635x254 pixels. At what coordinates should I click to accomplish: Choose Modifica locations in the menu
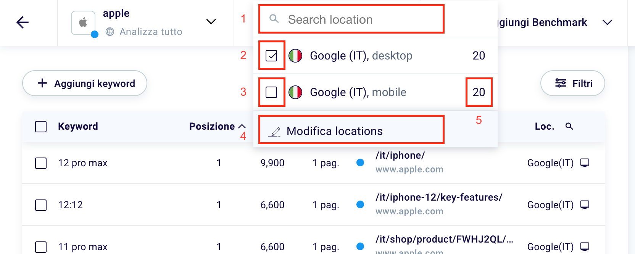(334, 131)
